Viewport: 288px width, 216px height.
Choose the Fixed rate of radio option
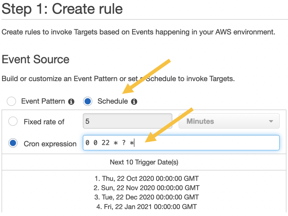13,121
